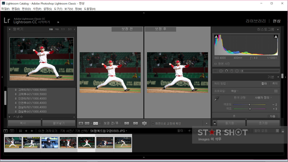The image size is (288, 162).
Task: Select the graduated filter tool icon
Action: (232, 71)
